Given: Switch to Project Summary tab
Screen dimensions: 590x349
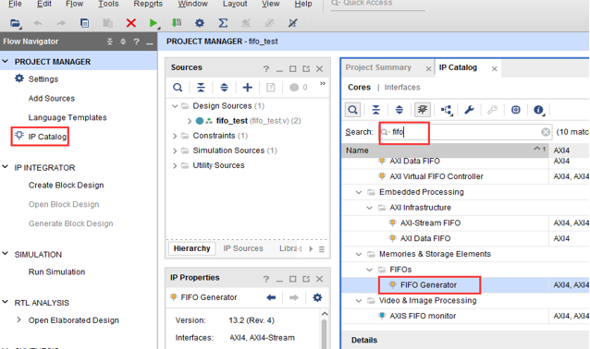Looking at the screenshot, I should coord(378,67).
